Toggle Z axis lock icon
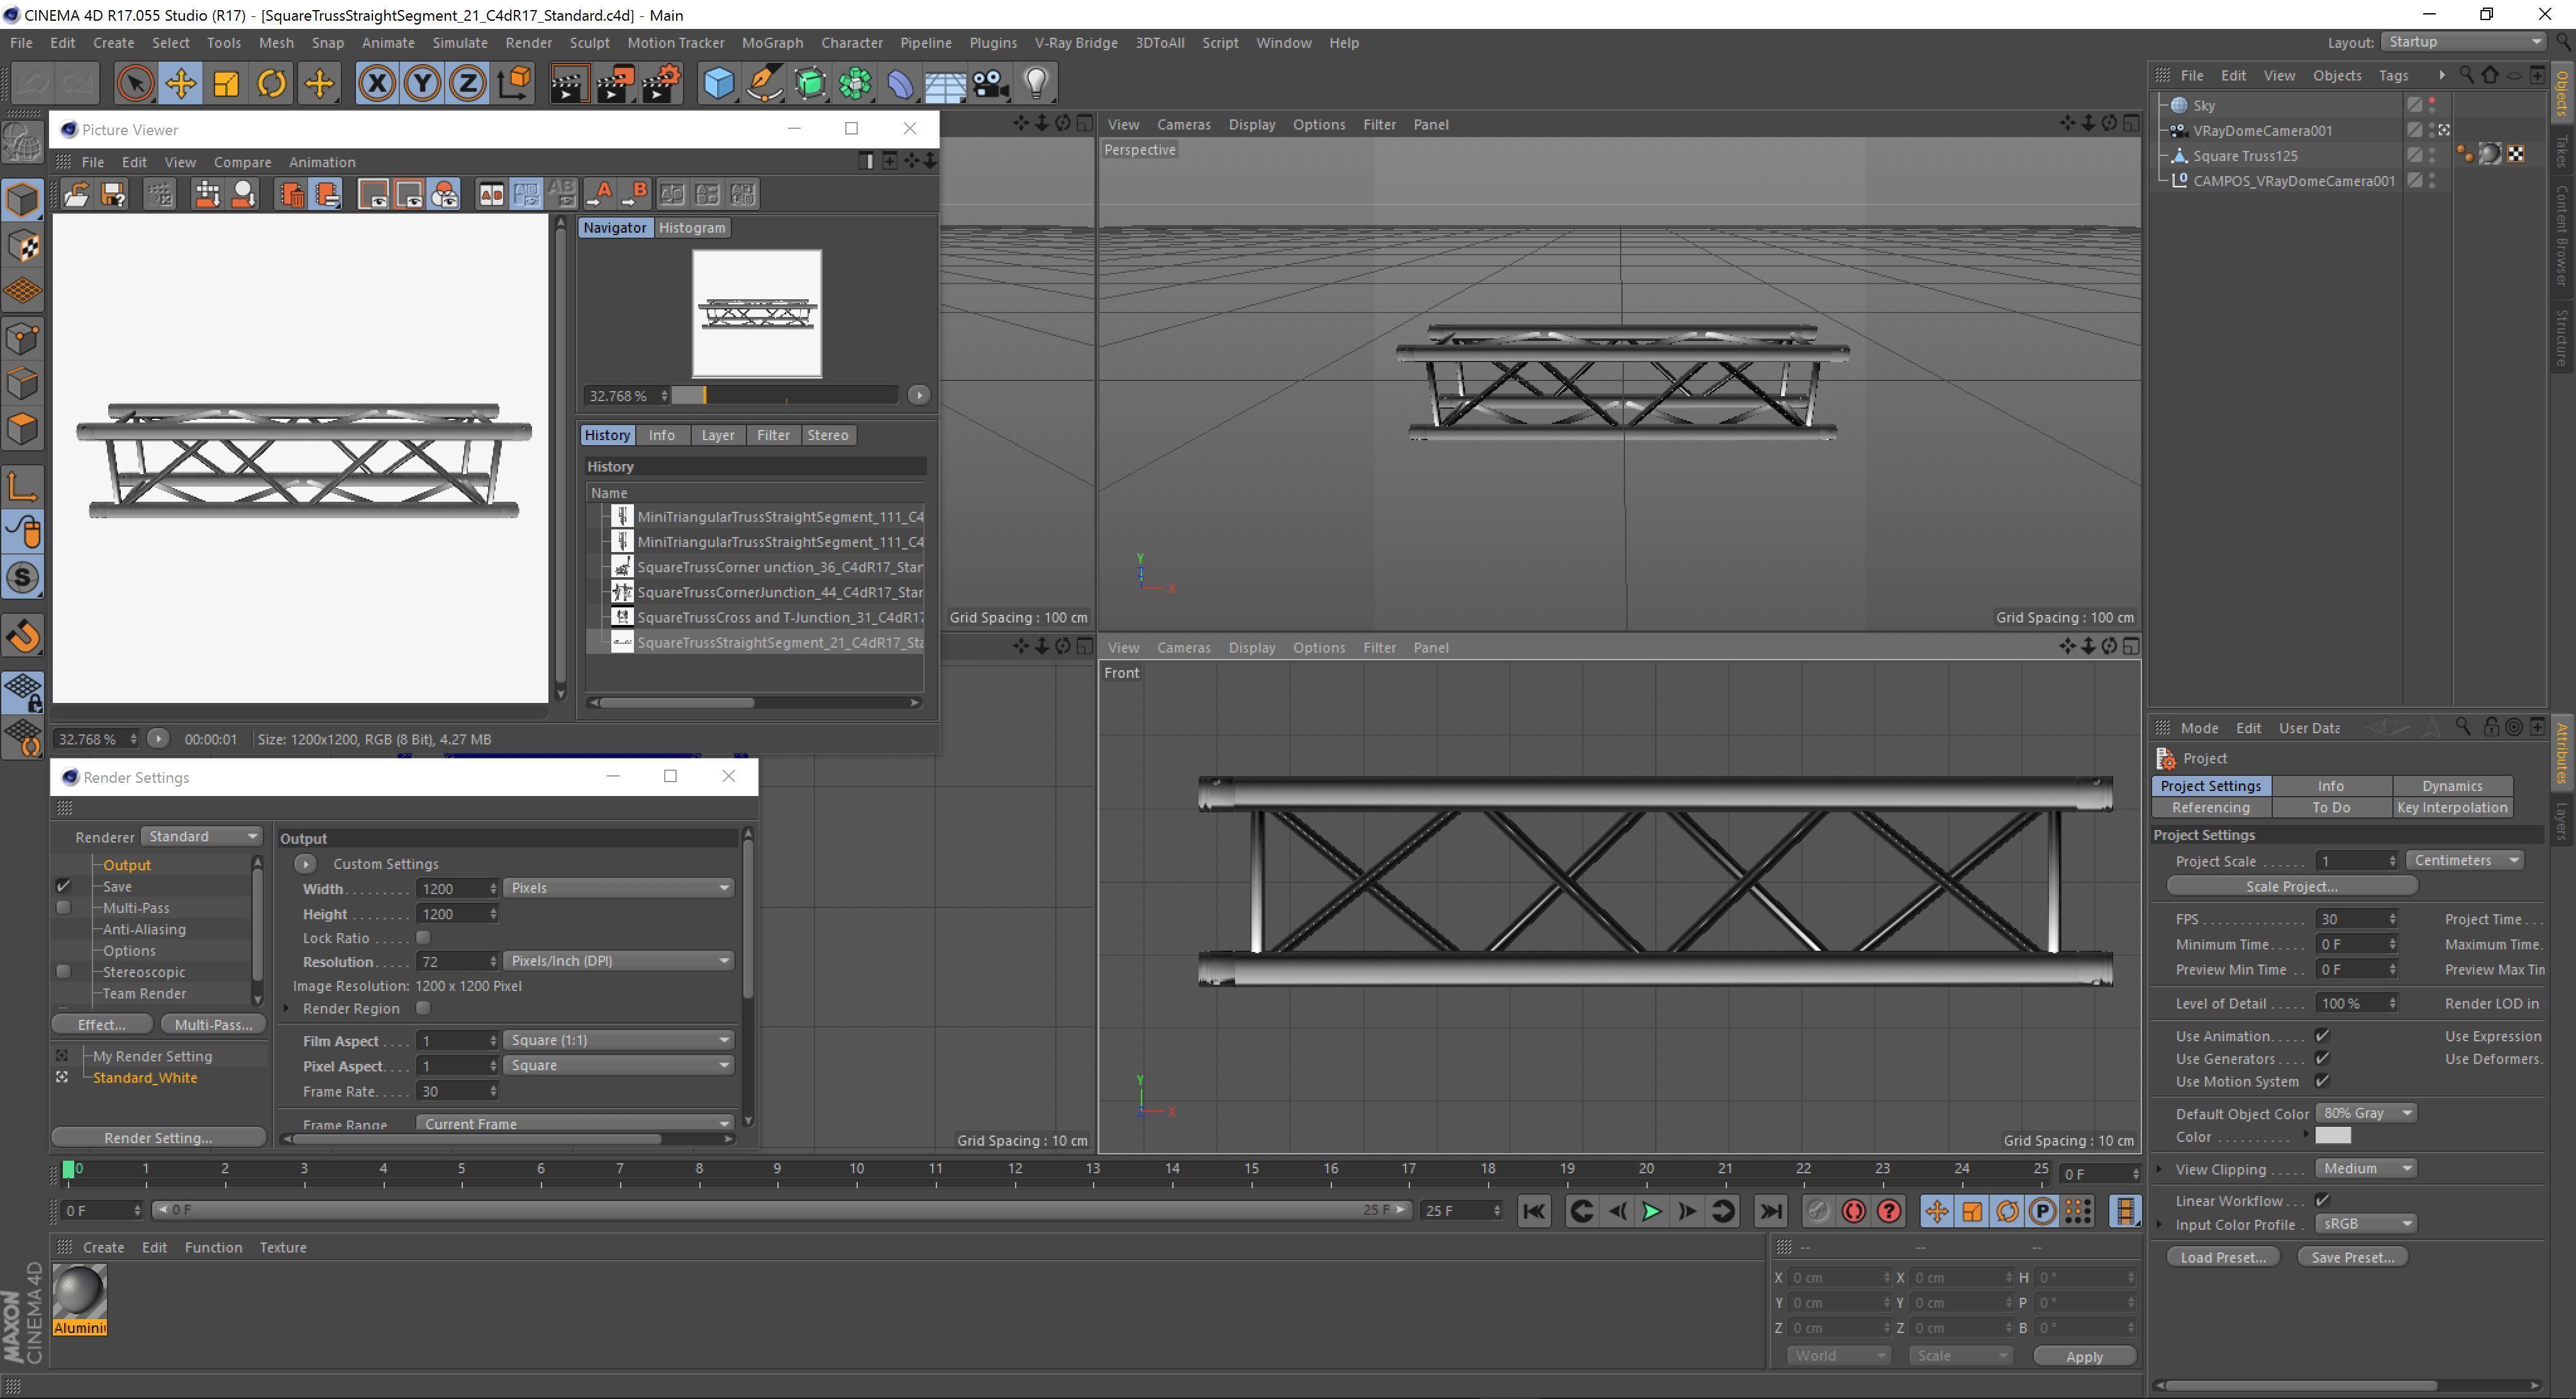Viewport: 2576px width, 1399px height. (x=468, y=84)
